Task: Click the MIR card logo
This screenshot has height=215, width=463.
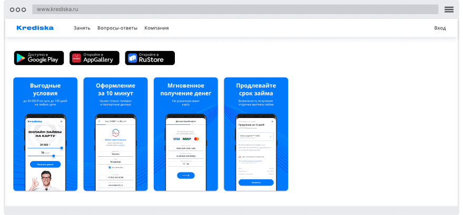Action: click(x=187, y=139)
